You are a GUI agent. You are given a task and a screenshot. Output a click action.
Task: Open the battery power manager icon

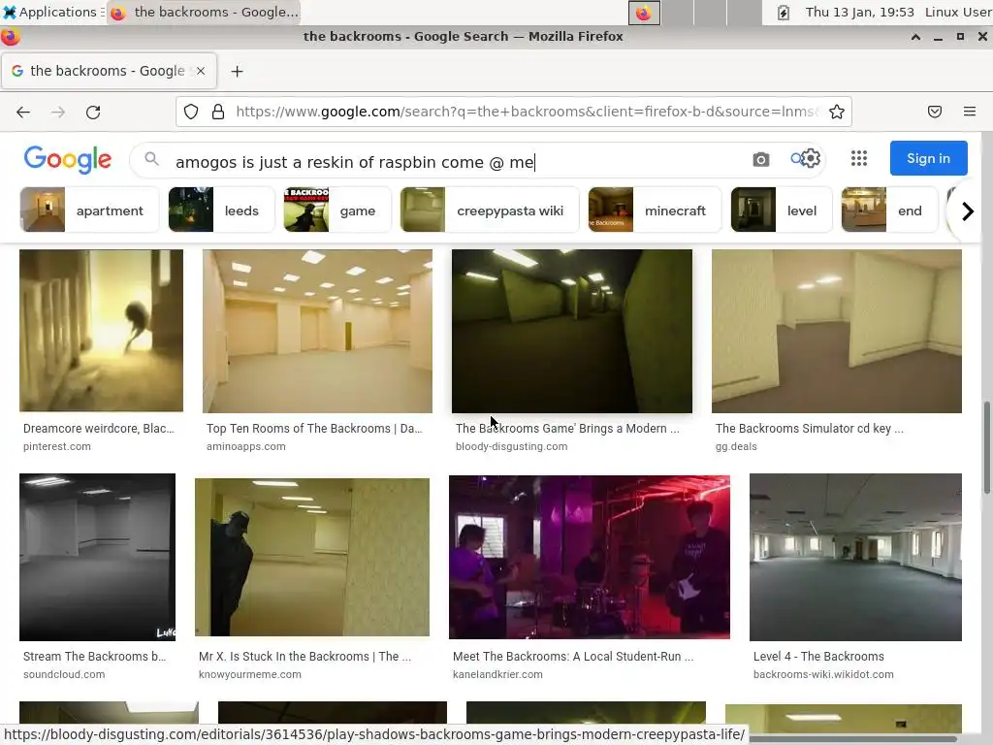point(784,13)
